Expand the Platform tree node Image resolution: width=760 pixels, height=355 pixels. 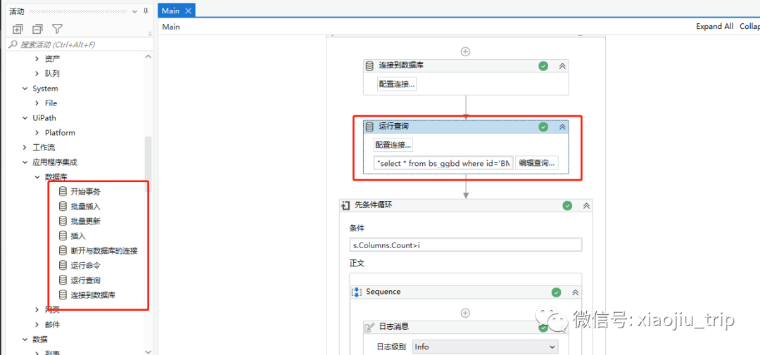coord(37,133)
